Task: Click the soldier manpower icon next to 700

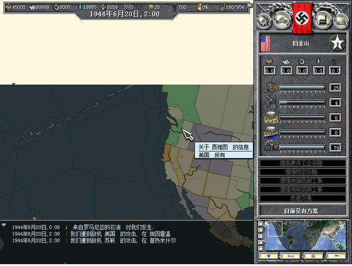Action: point(175,8)
